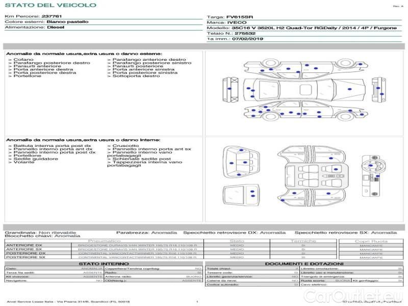Click the Cofano exterior anomaly item
The height and width of the screenshot is (306, 408).
pyautogui.click(x=24, y=60)
